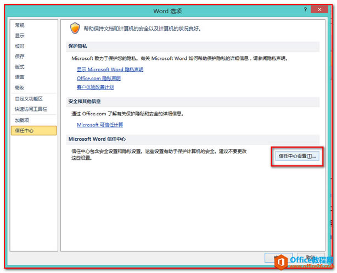Viewport: 337px width, 273px height.
Task: Open the Microsoft 可信任计算 link
Action: (100, 125)
